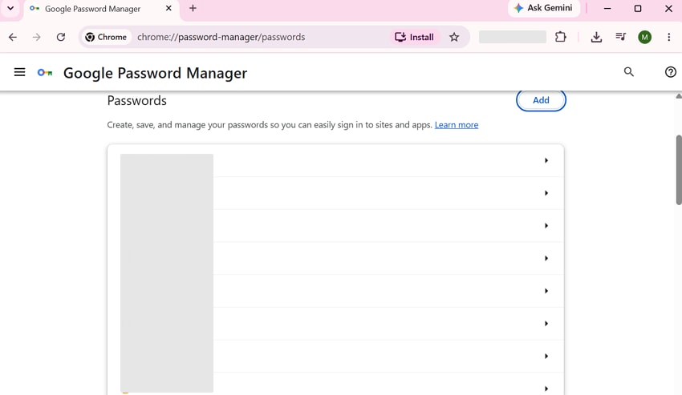682x395 pixels.
Task: Open a new tab with the plus button
Action: point(193,8)
